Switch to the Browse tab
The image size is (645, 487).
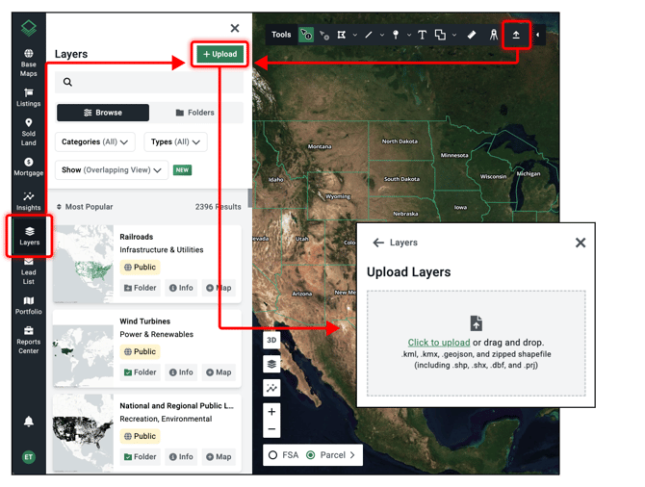click(103, 113)
